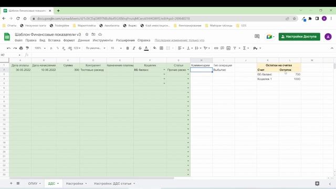Move the document to a folder
The width and height of the screenshot is (336, 189).
point(93,34)
